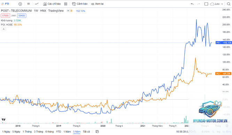Screen dimensions: 232x135
Task: Select the YTD range tab
Action: pyautogui.click(x=59, y=132)
